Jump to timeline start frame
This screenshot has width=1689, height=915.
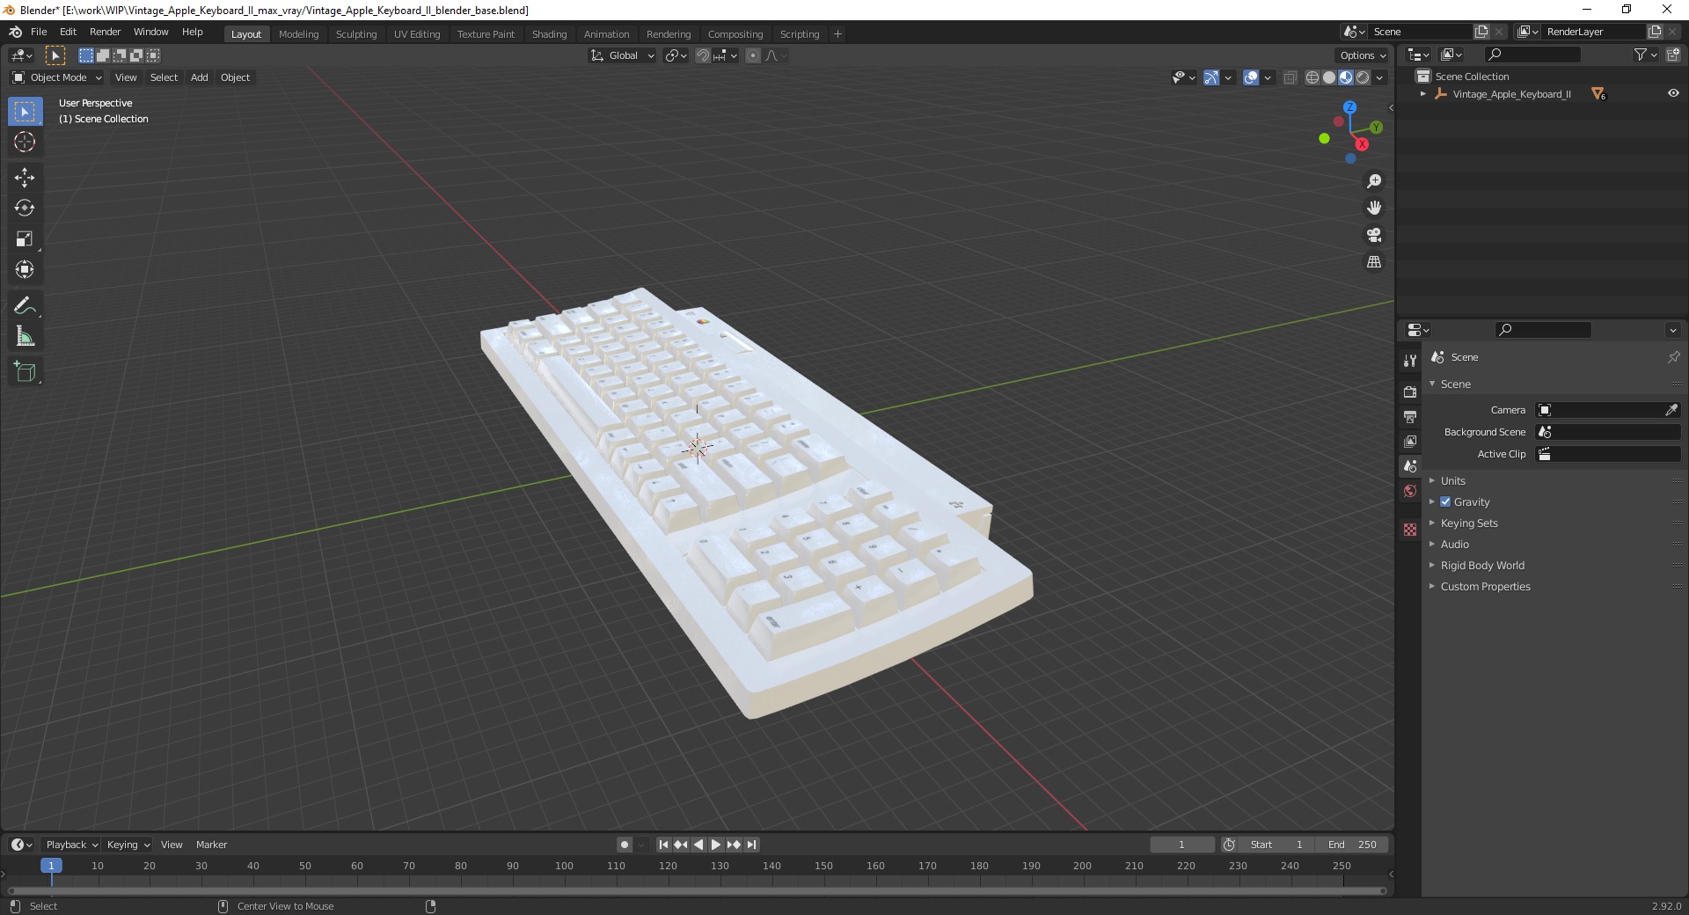click(664, 845)
